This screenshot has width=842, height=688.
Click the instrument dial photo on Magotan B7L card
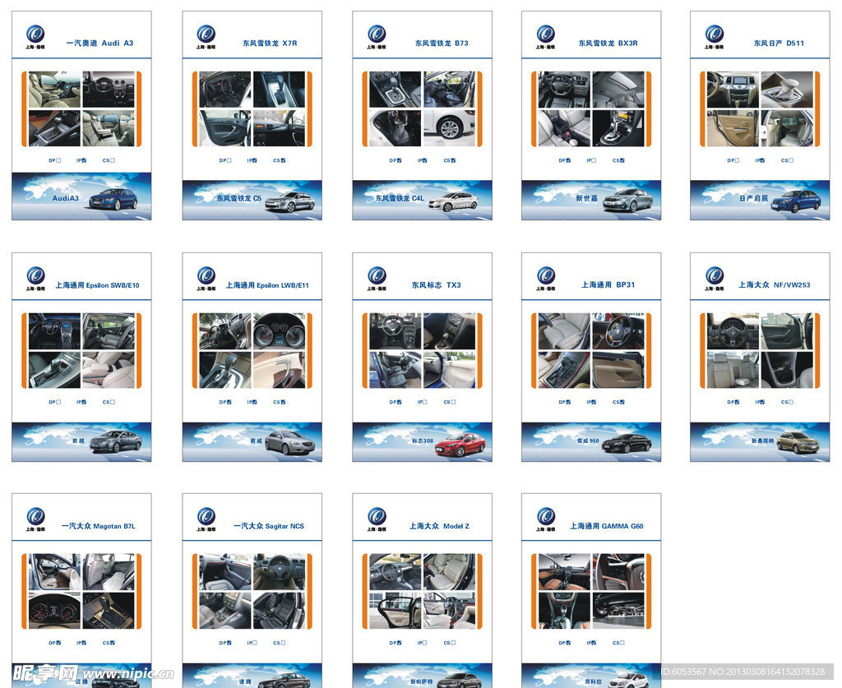click(x=55, y=611)
